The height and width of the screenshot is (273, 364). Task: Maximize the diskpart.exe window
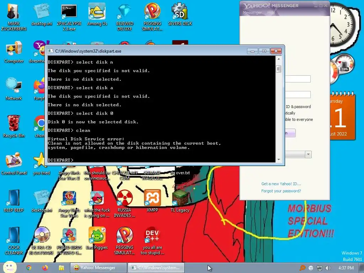[x=264, y=51]
